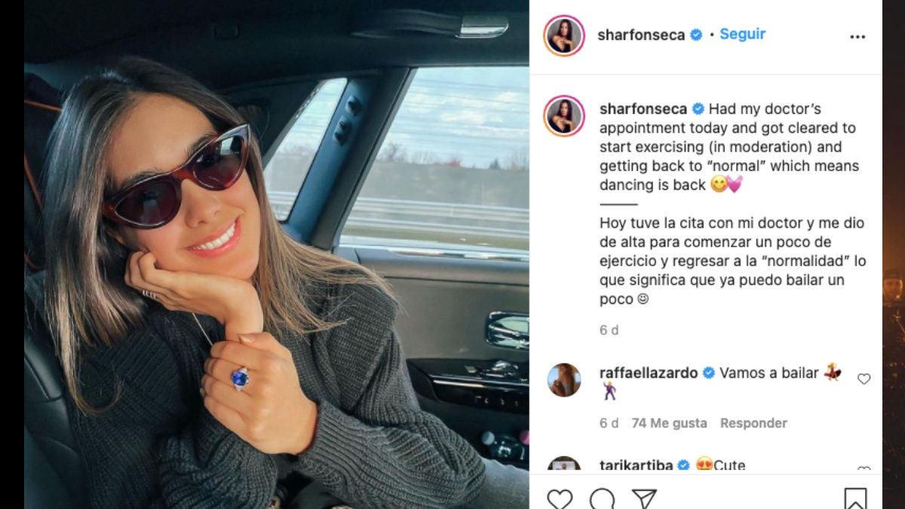The height and width of the screenshot is (509, 905).
Task: Share the post via paper plane icon
Action: 644,498
